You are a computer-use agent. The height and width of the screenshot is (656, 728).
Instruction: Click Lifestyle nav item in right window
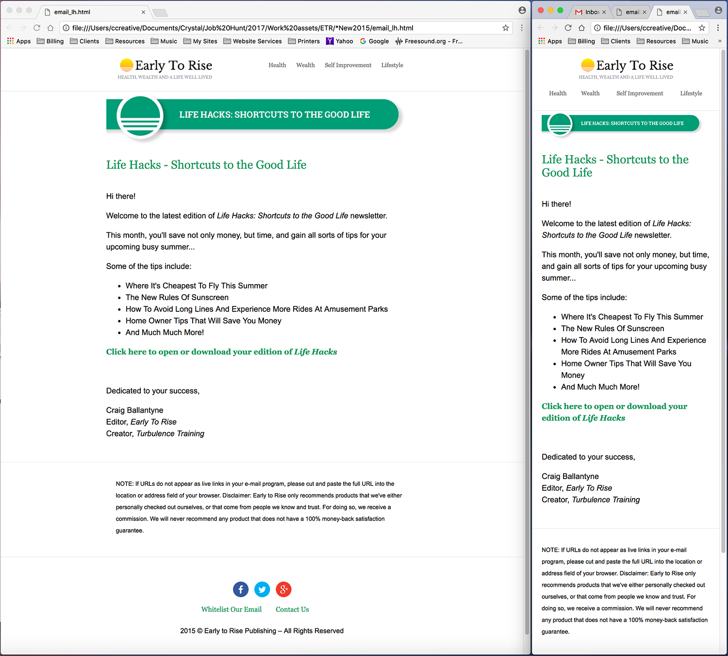click(x=691, y=93)
